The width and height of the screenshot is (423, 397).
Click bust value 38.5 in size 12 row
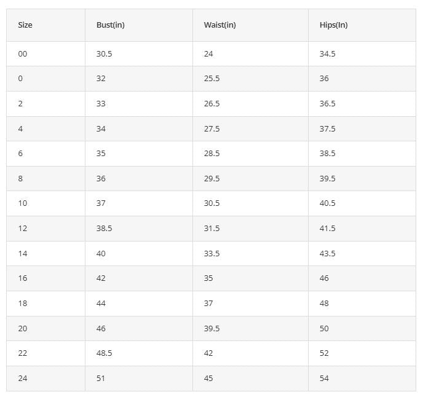pyautogui.click(x=104, y=229)
